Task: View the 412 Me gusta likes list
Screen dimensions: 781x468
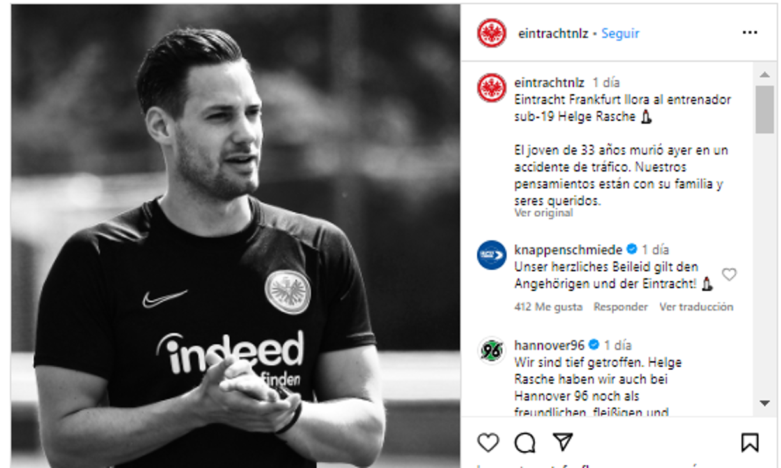Action: pyautogui.click(x=548, y=307)
